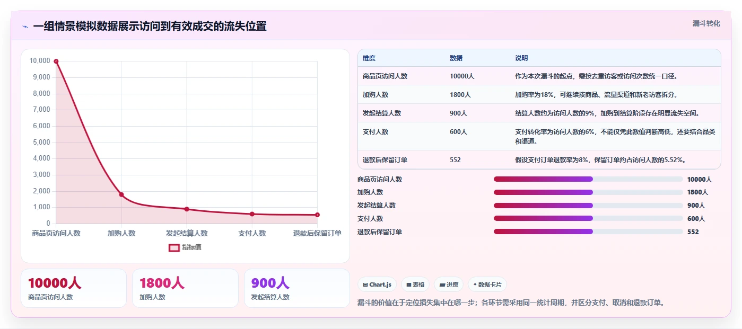
Task: Click the 600人 value beside the progress bar
Action: coord(696,219)
